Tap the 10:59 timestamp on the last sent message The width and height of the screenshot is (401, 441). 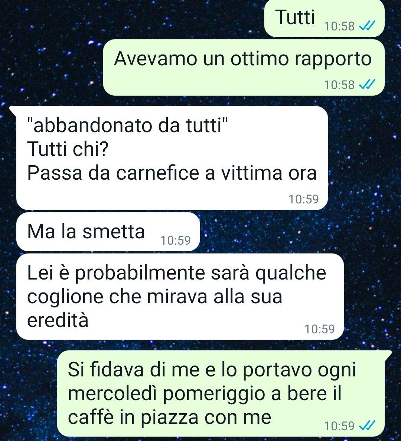(339, 426)
